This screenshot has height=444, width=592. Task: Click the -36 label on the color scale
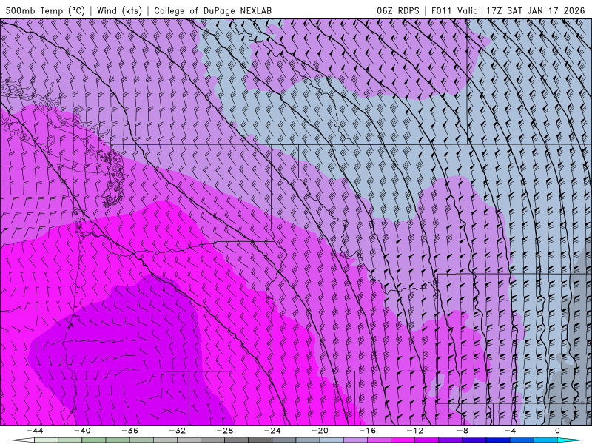pyautogui.click(x=130, y=431)
